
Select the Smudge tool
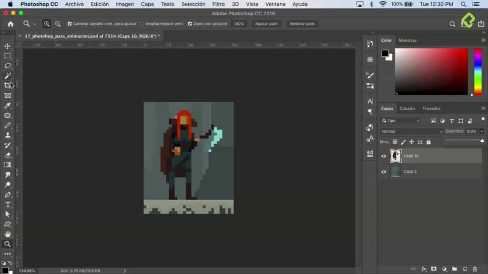[x=8, y=175]
